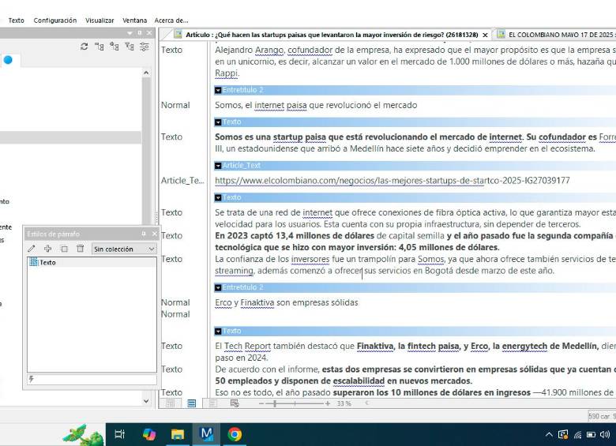
Task: Open the Sin colección dropdown
Action: pos(124,249)
